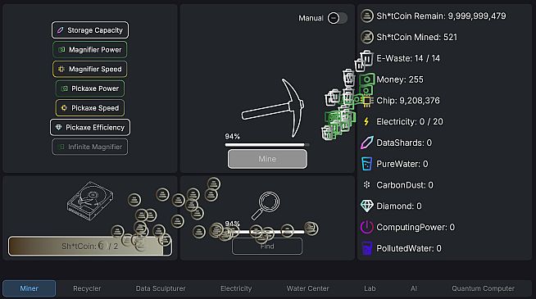Click the Storage Capacity upgrade button
Viewport: 536px width, 299px height.
(x=90, y=30)
